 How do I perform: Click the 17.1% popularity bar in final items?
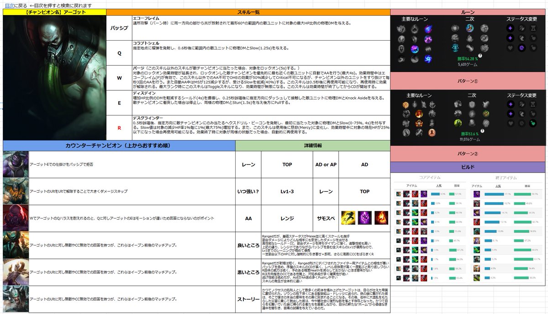[x=494, y=194]
